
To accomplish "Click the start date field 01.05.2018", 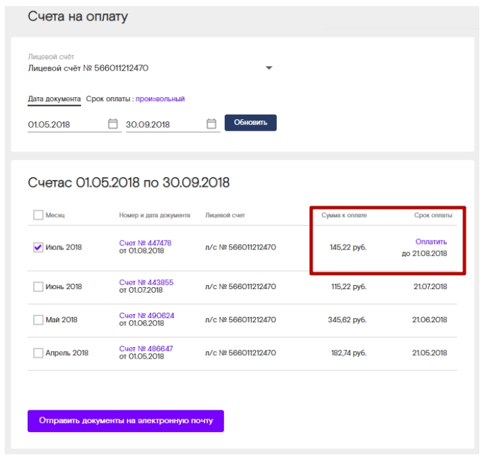I will pos(64,125).
